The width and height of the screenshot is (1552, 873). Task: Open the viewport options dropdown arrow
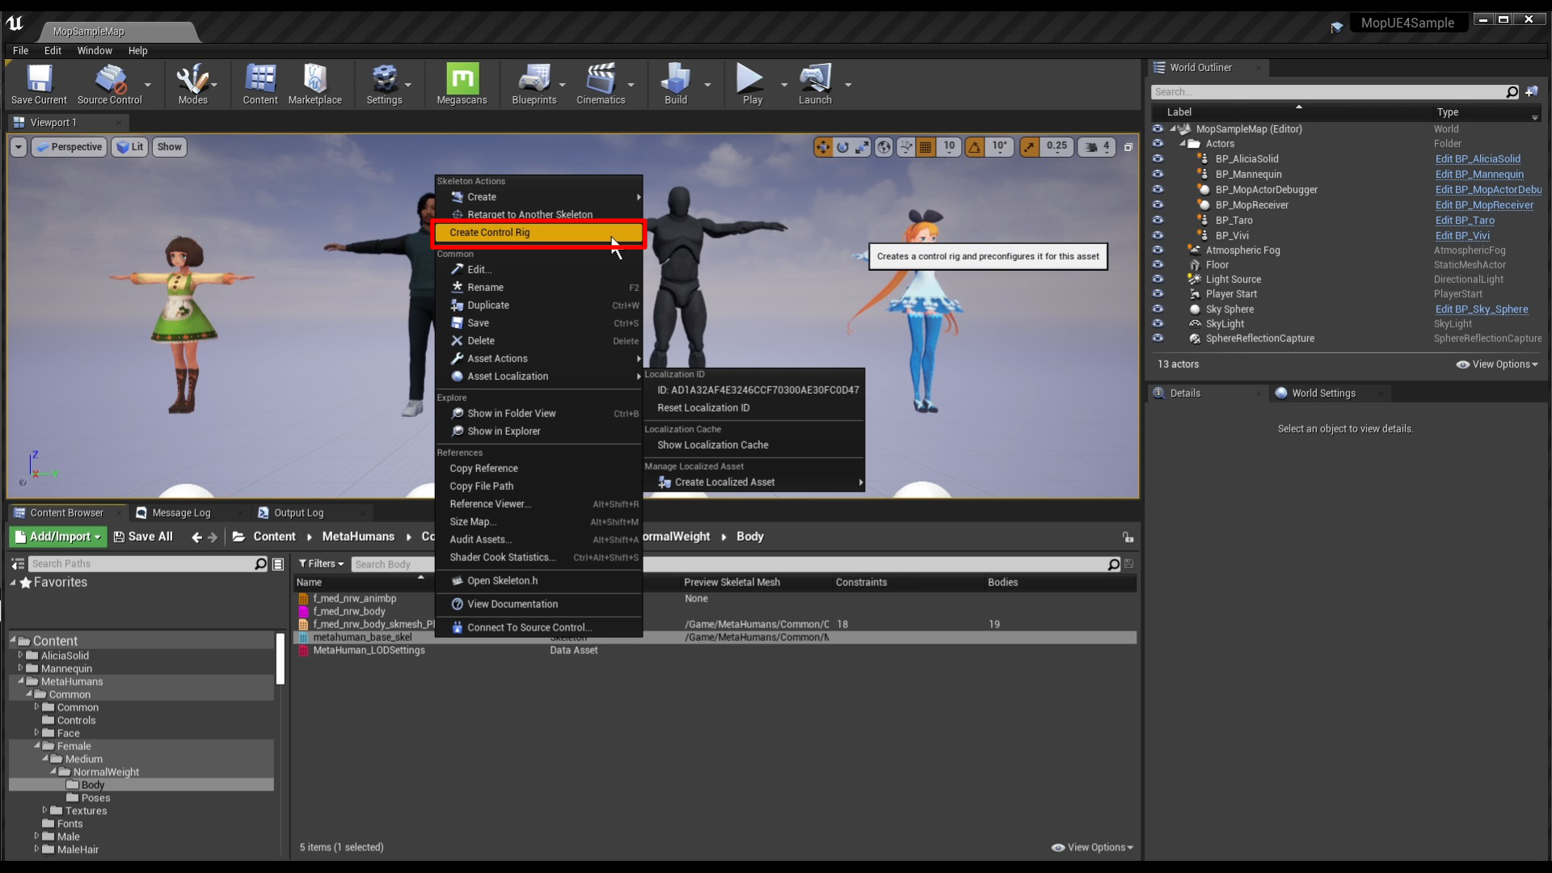click(19, 147)
